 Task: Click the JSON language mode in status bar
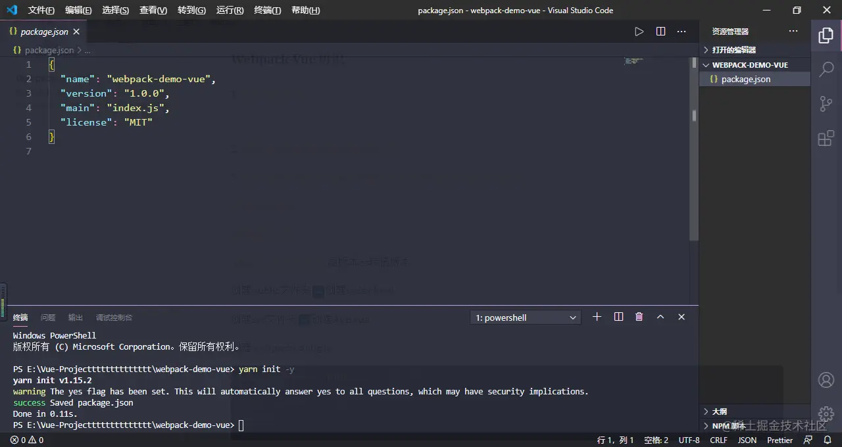[747, 440]
